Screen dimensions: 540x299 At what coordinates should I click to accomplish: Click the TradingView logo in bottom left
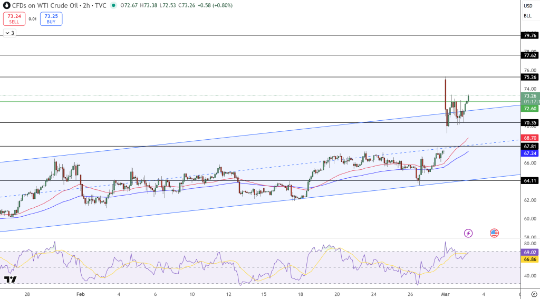(11, 279)
